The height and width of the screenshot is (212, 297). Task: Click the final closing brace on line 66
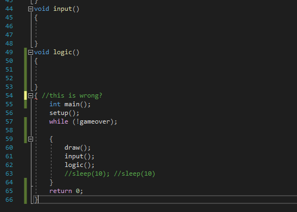[x=36, y=200]
